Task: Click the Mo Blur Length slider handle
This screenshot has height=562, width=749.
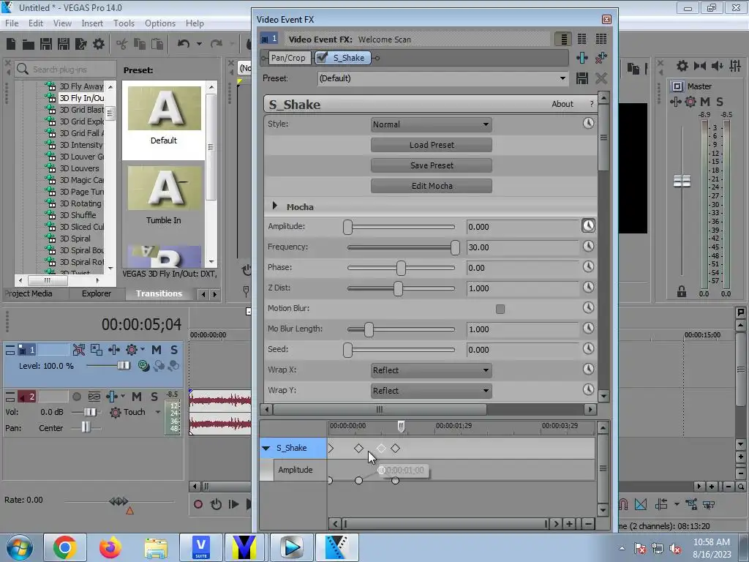Action: coord(369,329)
